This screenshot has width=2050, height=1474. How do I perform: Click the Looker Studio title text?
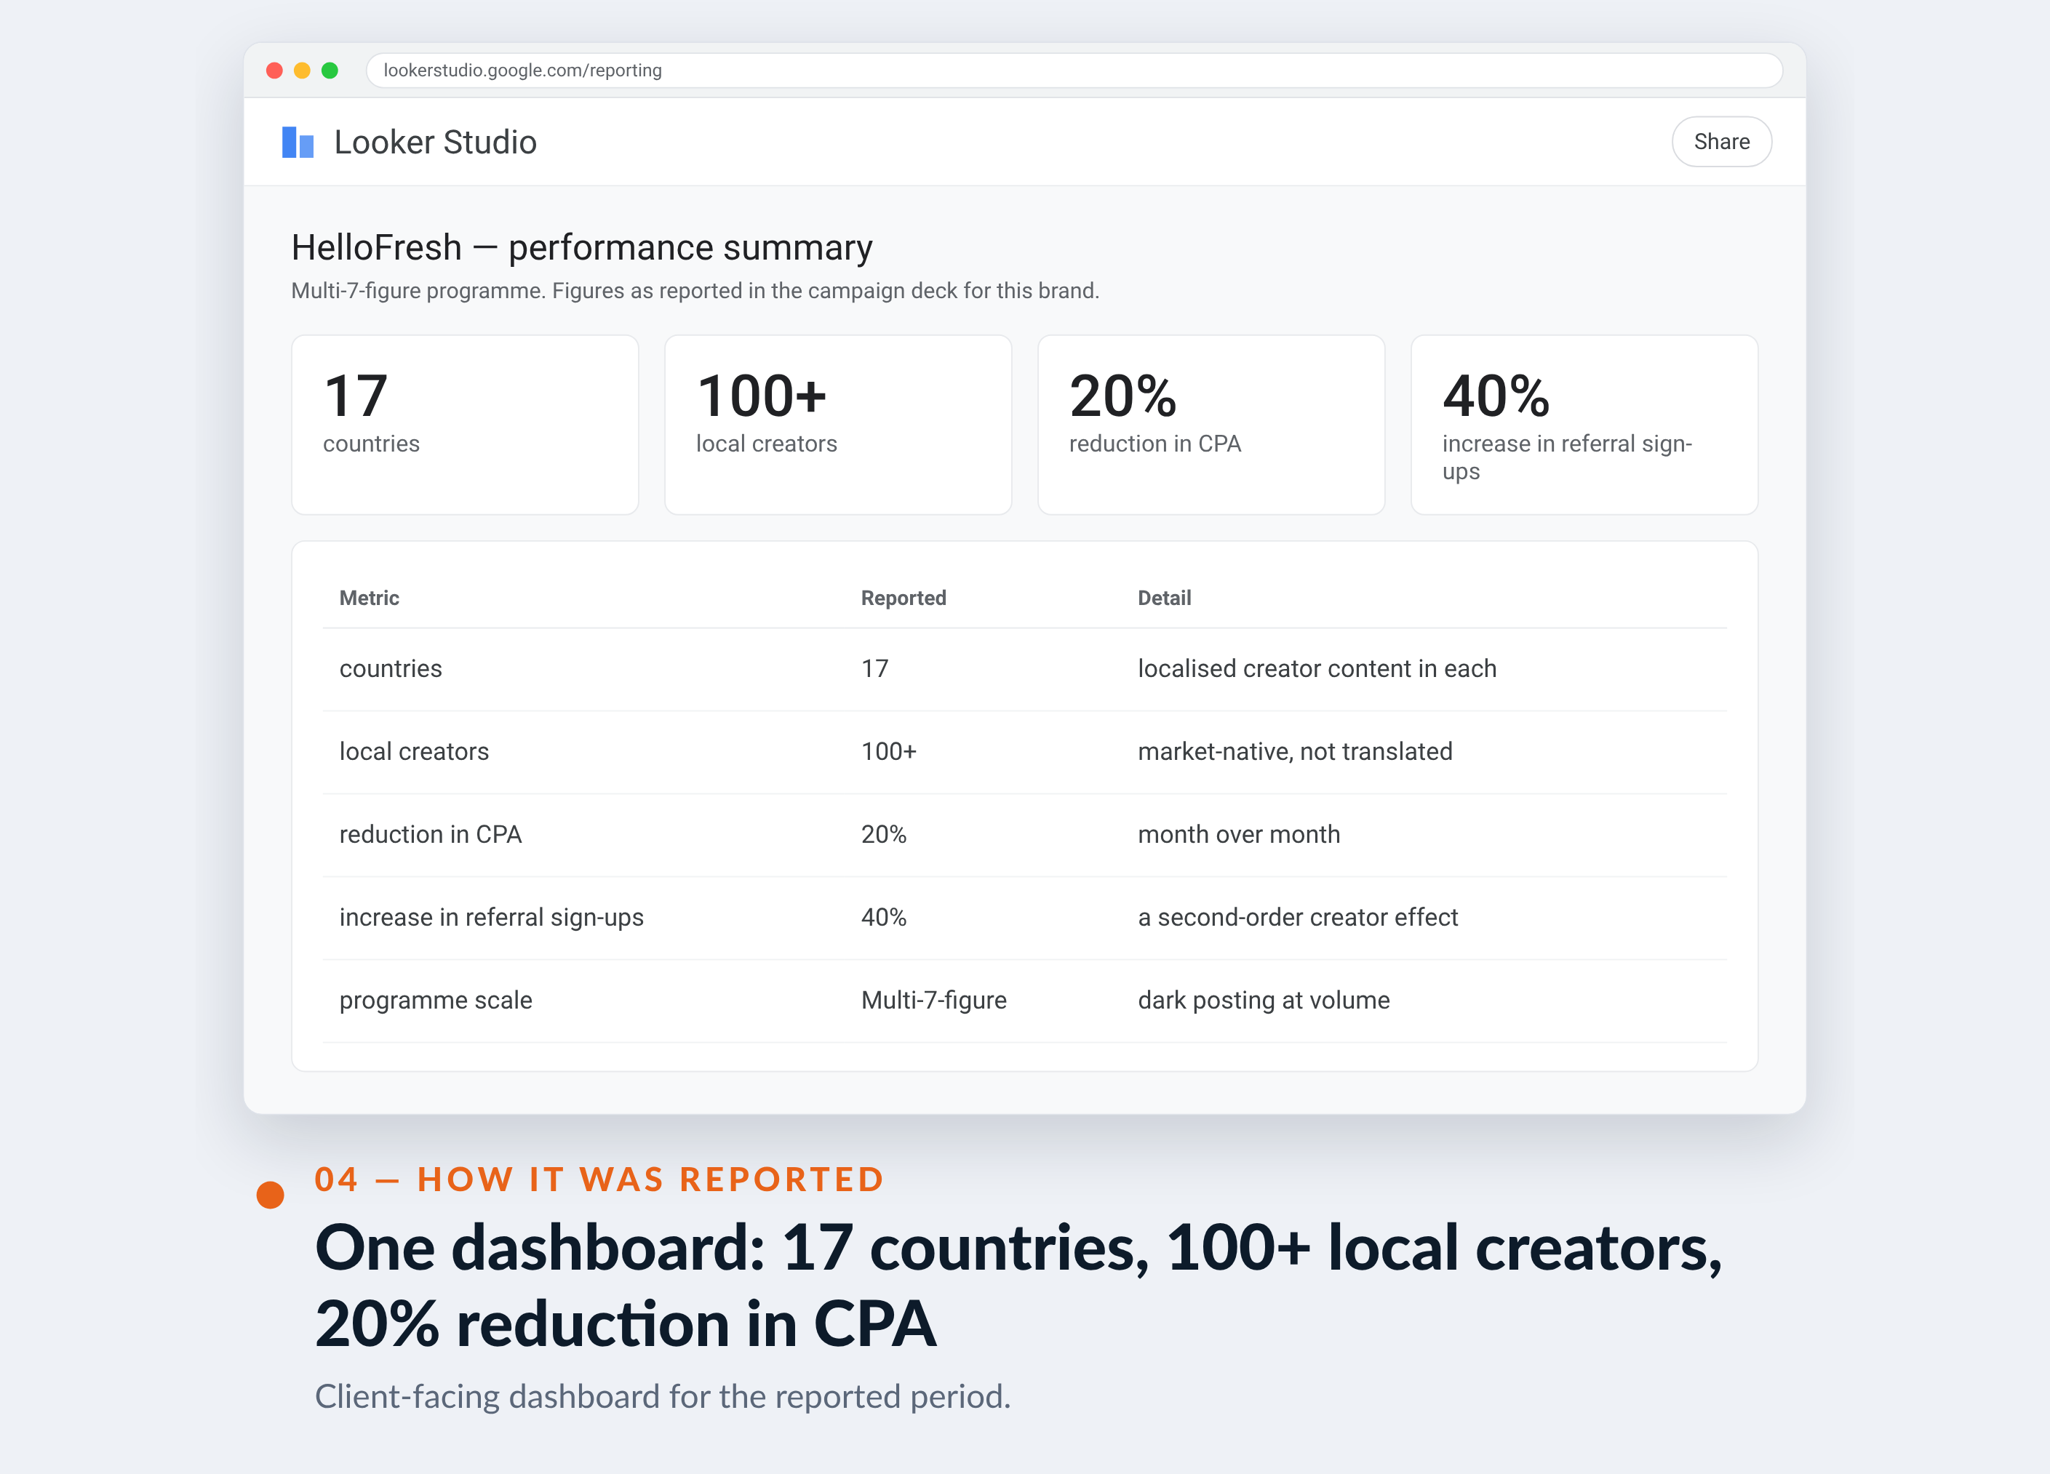[x=436, y=142]
